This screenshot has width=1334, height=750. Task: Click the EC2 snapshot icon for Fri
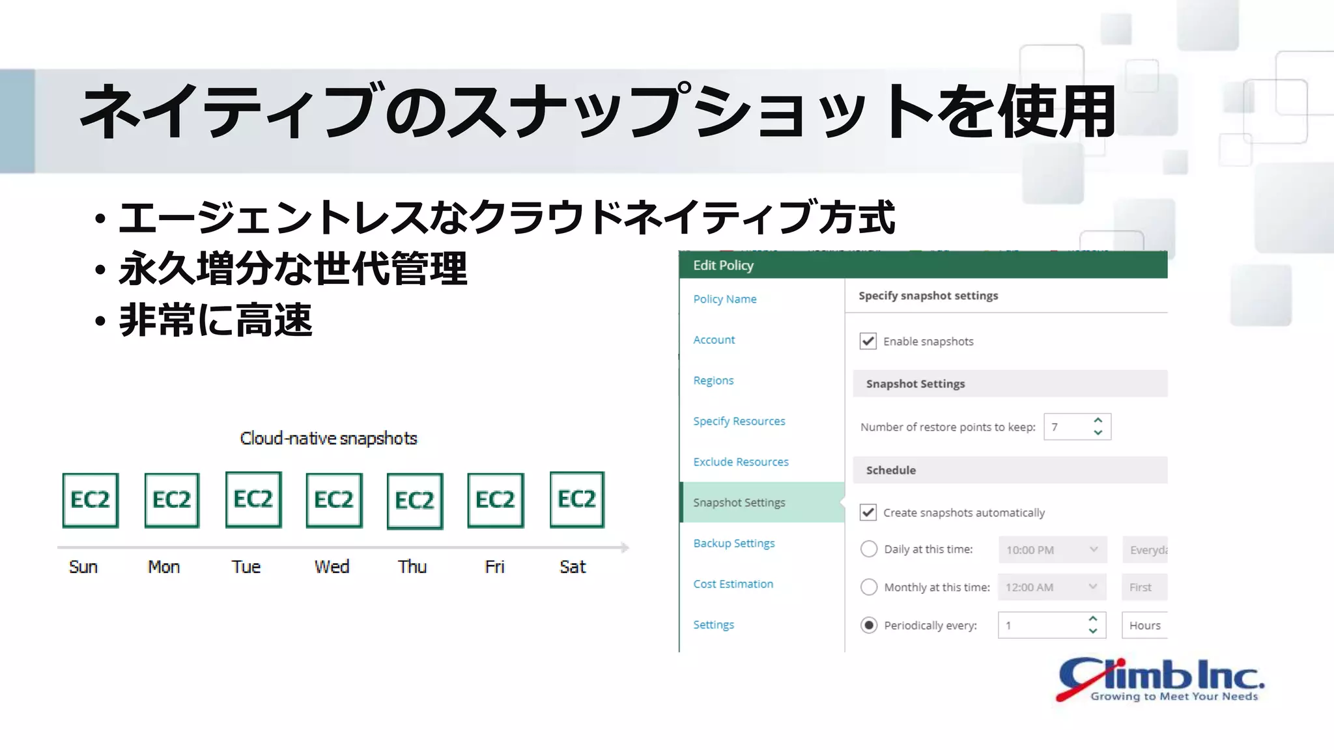(496, 500)
